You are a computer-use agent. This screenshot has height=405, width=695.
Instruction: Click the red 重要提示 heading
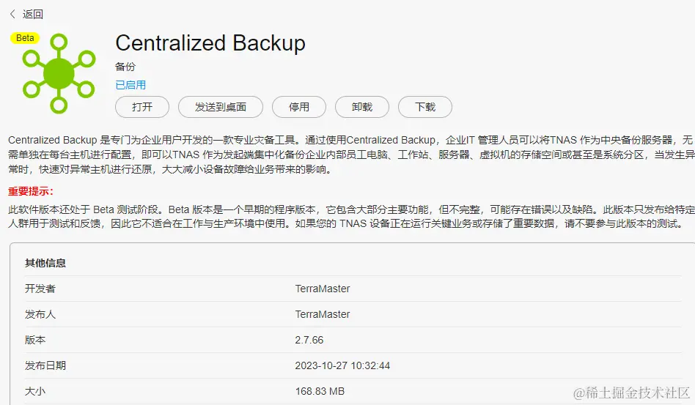click(x=31, y=192)
